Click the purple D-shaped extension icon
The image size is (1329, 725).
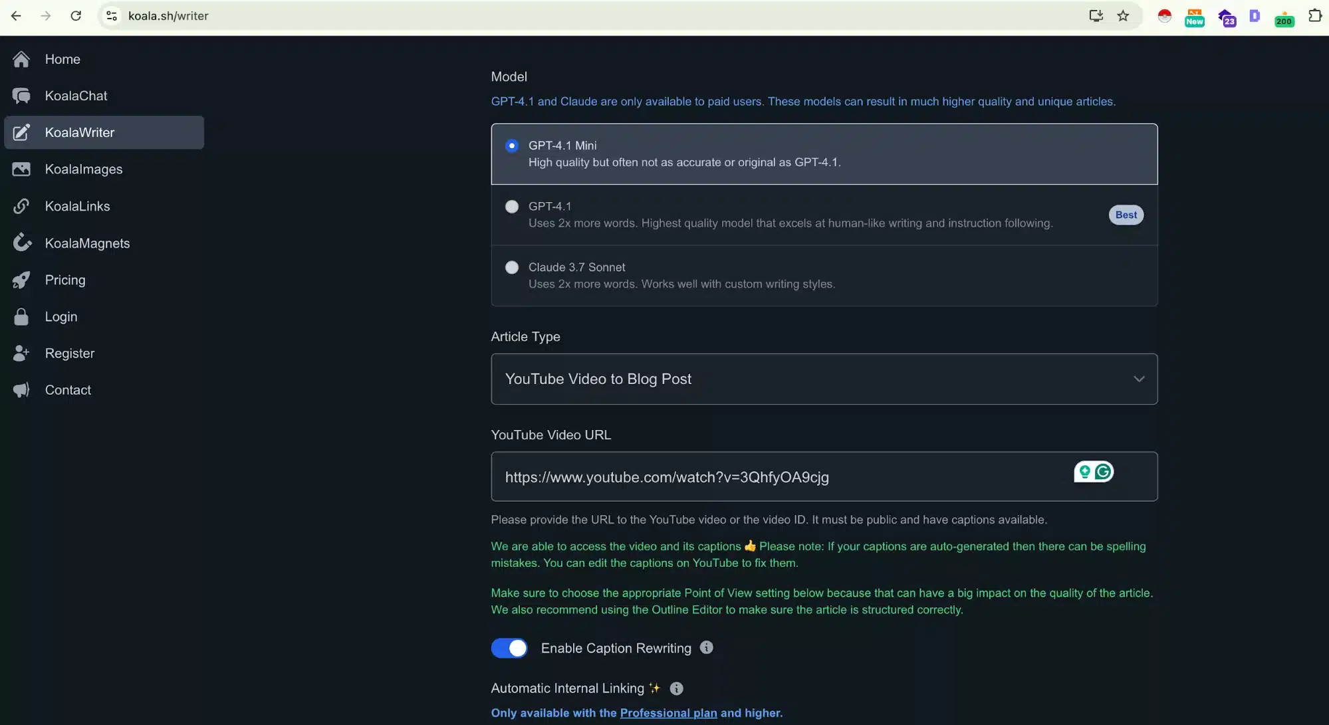pyautogui.click(x=1255, y=15)
